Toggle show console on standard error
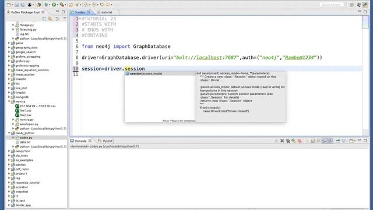Viewport: 373px width, 210px height. (330, 141)
